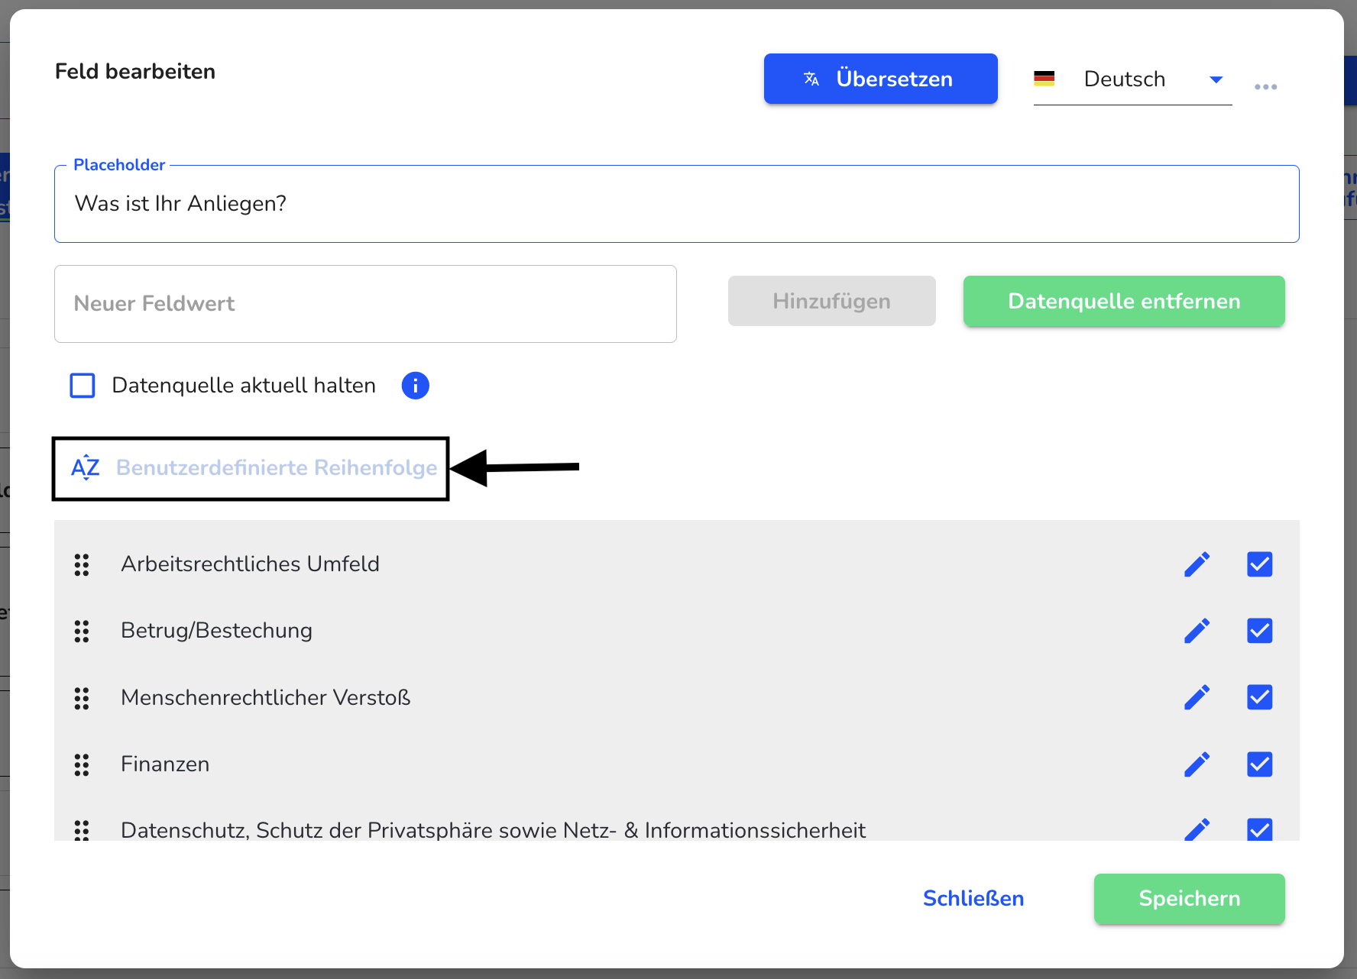The width and height of the screenshot is (1357, 979).
Task: Edit Finanzen with pencil icon
Action: click(1197, 764)
